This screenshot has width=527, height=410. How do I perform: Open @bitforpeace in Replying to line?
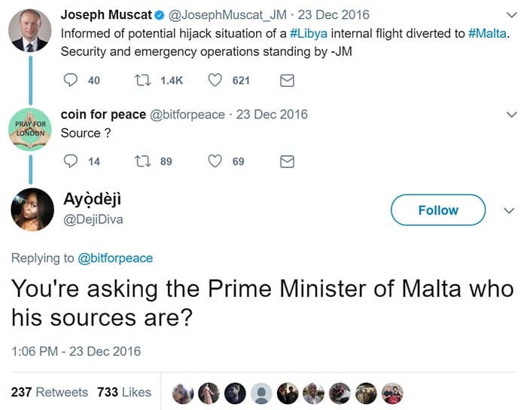pos(115,258)
